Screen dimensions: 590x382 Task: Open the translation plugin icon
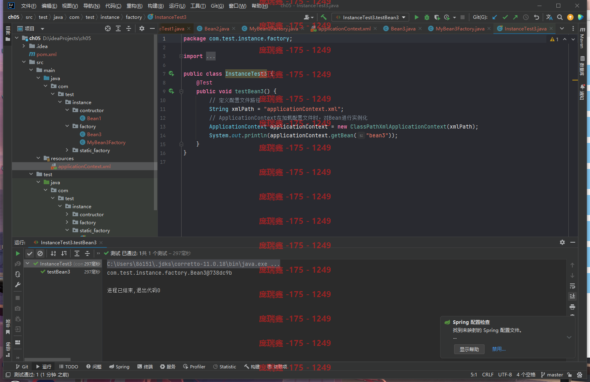click(x=549, y=17)
